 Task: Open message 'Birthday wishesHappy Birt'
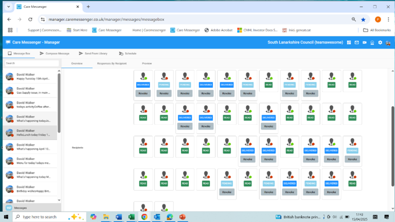[30, 189]
